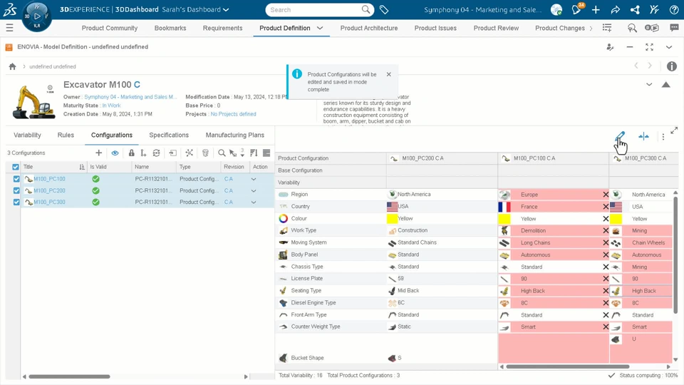Expand the action chevron for M100_PC200
This screenshot has height=385, width=684.
click(254, 191)
